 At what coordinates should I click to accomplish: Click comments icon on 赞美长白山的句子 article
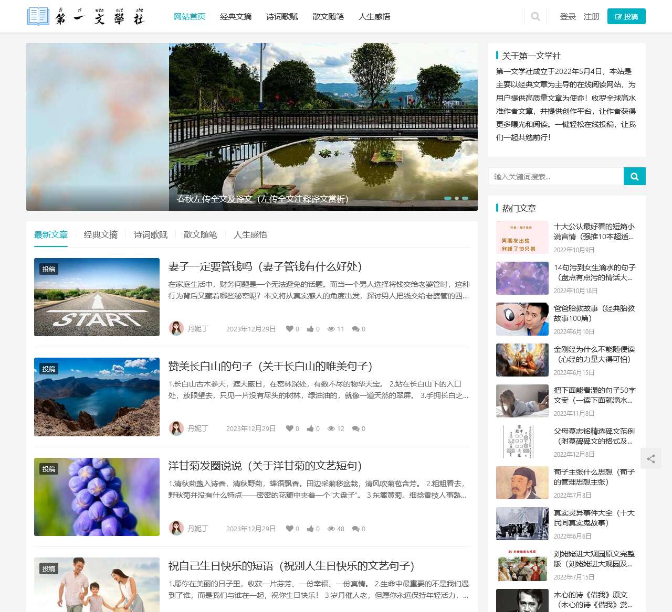[355, 428]
